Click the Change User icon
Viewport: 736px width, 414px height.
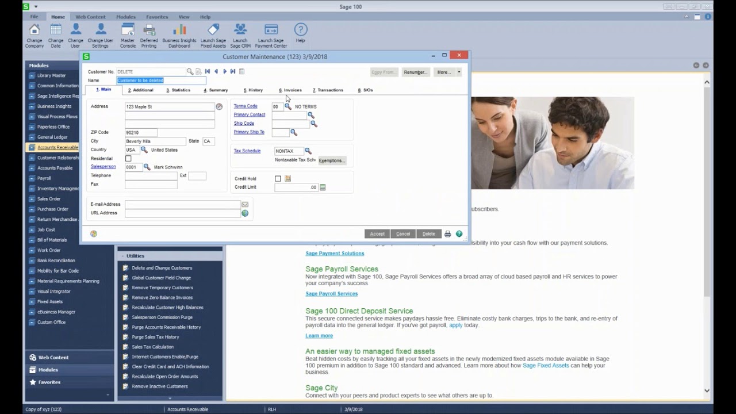click(x=75, y=35)
